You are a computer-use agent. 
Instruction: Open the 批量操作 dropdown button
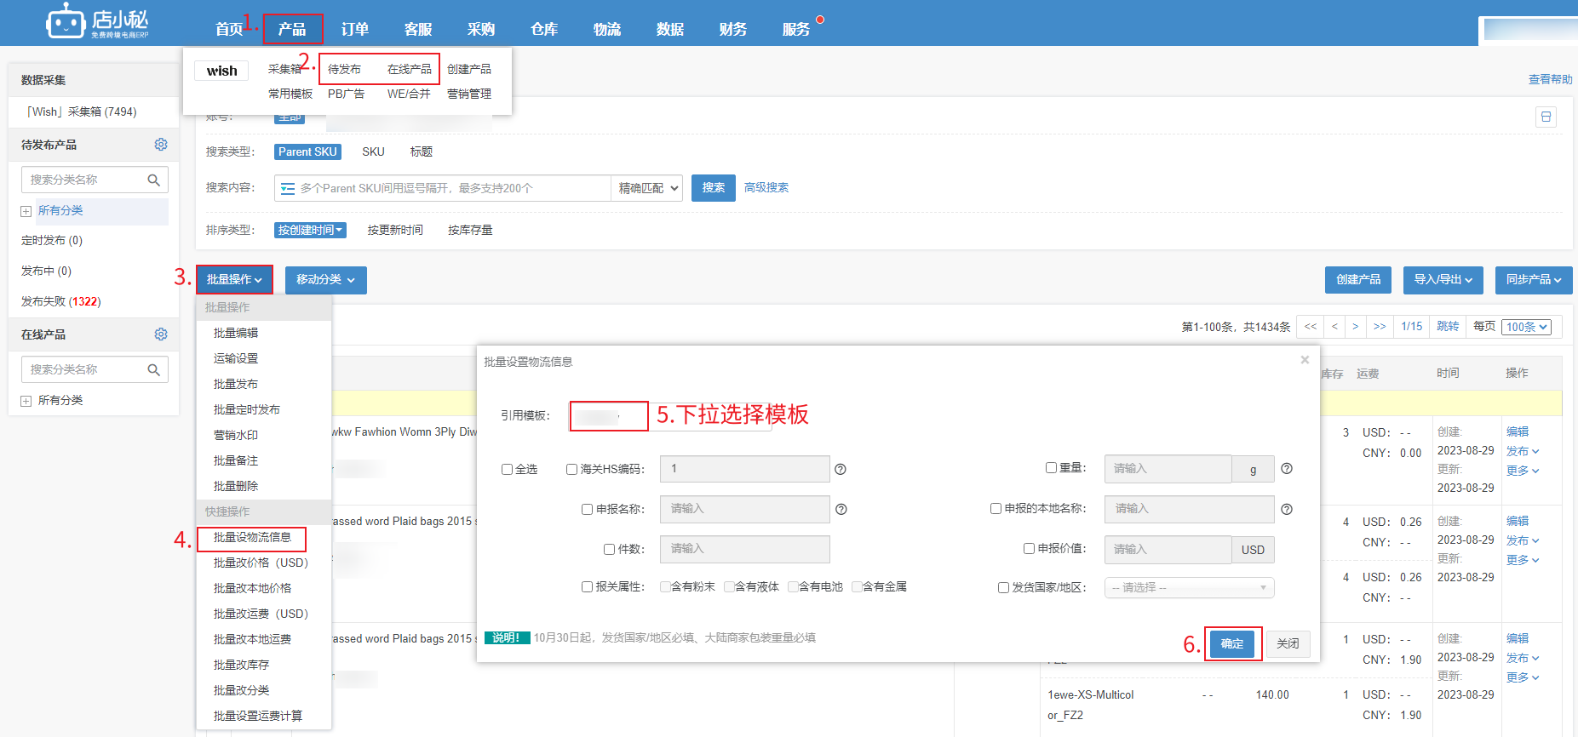pos(234,279)
